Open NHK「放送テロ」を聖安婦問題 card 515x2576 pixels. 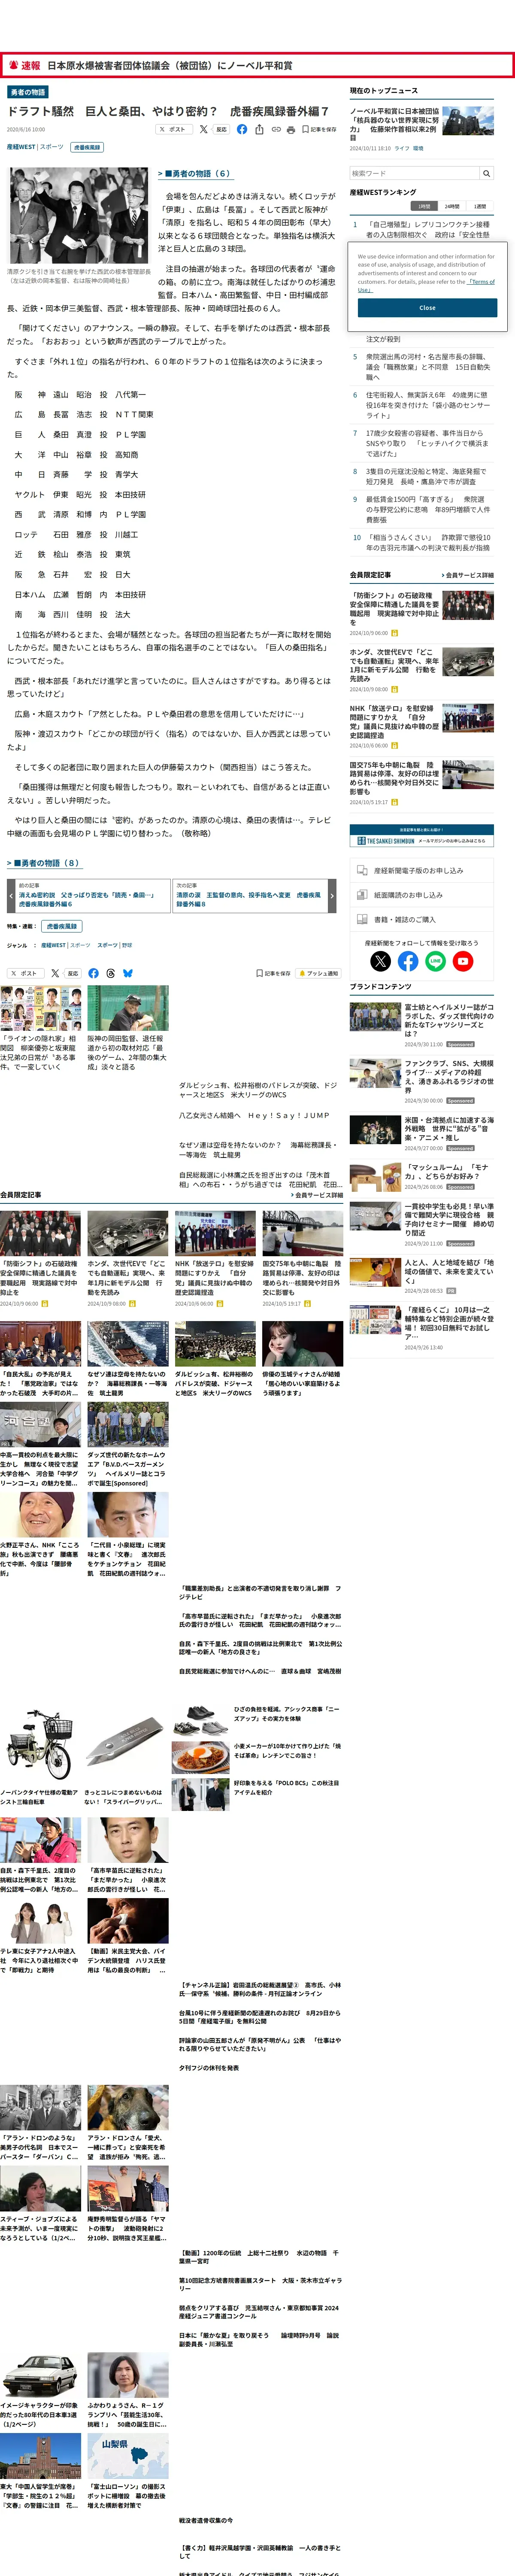[215, 1259]
